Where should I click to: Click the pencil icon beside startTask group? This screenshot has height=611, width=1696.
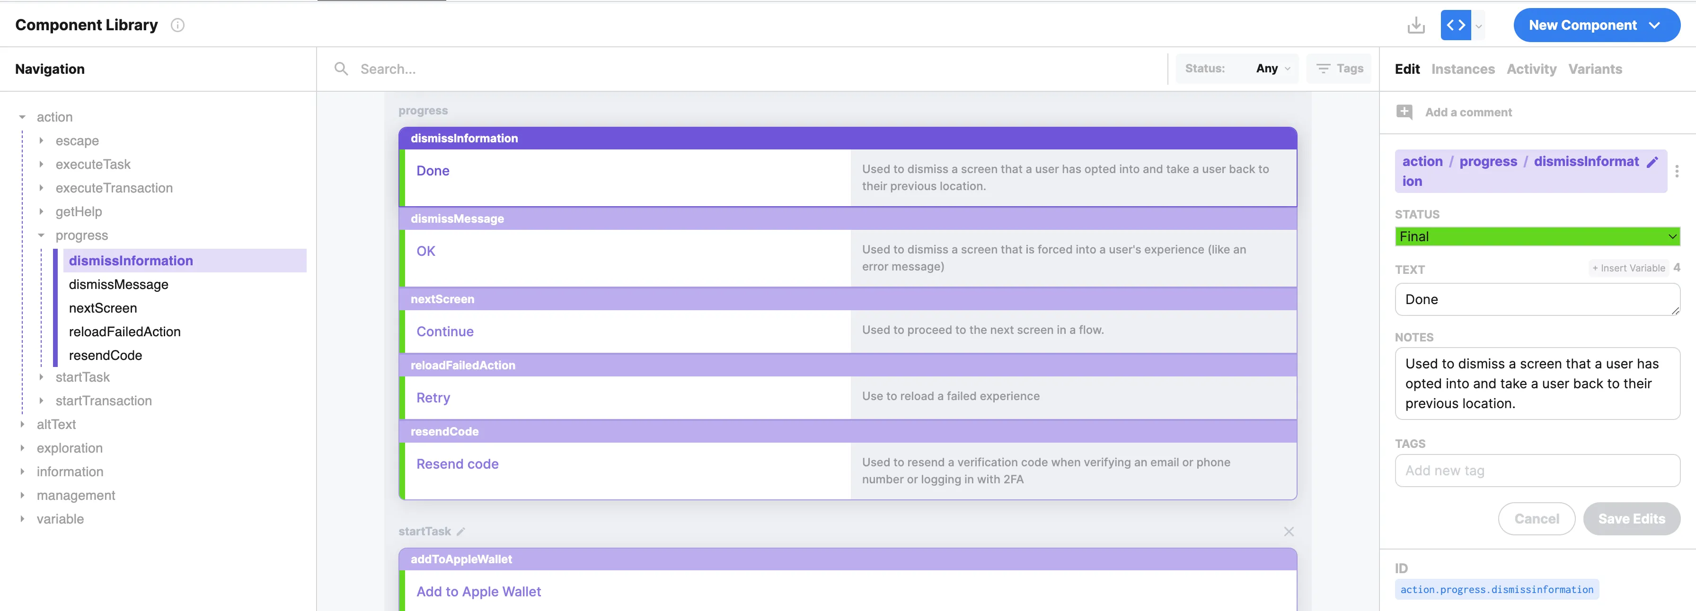coord(461,532)
